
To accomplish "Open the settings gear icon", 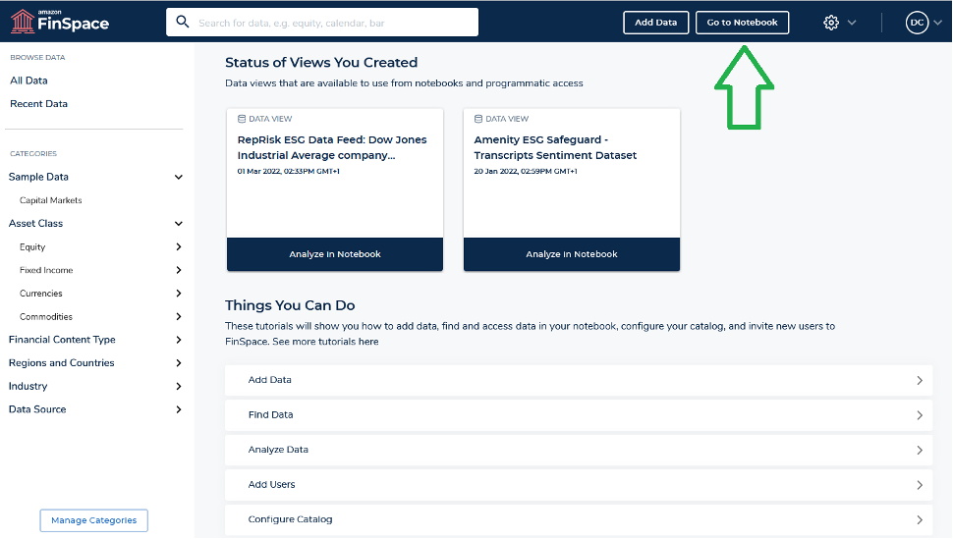I will 831,23.
